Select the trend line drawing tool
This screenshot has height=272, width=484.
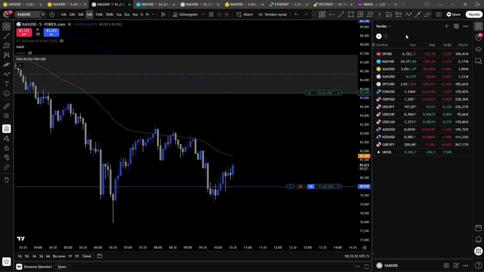coord(6,36)
